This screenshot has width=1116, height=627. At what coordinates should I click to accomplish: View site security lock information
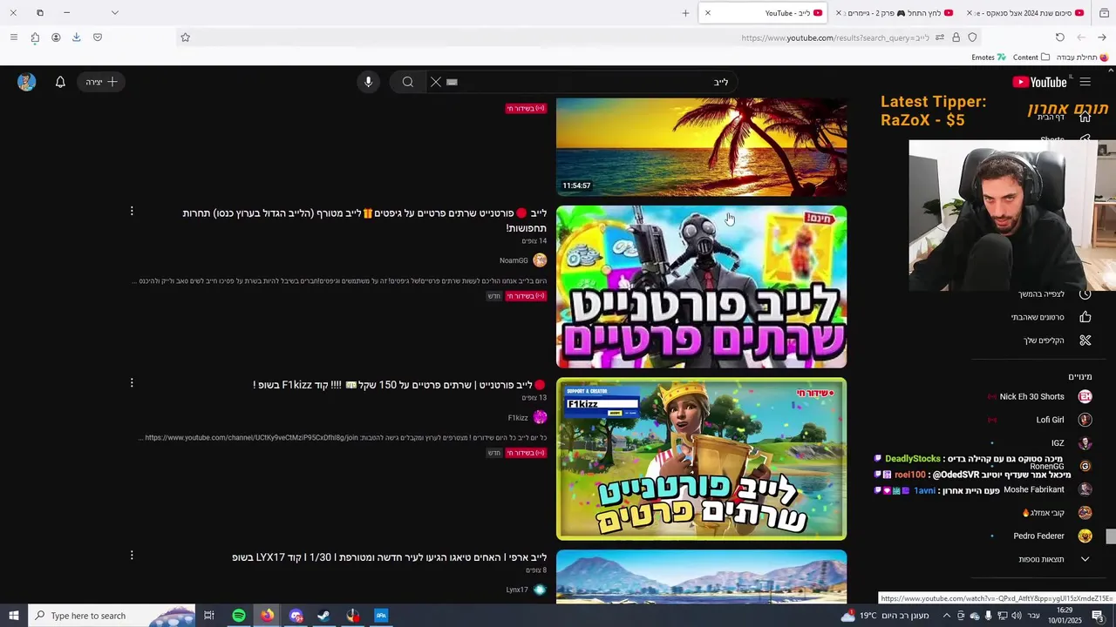[x=956, y=37]
